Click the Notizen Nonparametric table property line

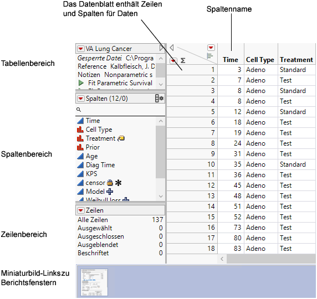pyautogui.click(x=115, y=75)
